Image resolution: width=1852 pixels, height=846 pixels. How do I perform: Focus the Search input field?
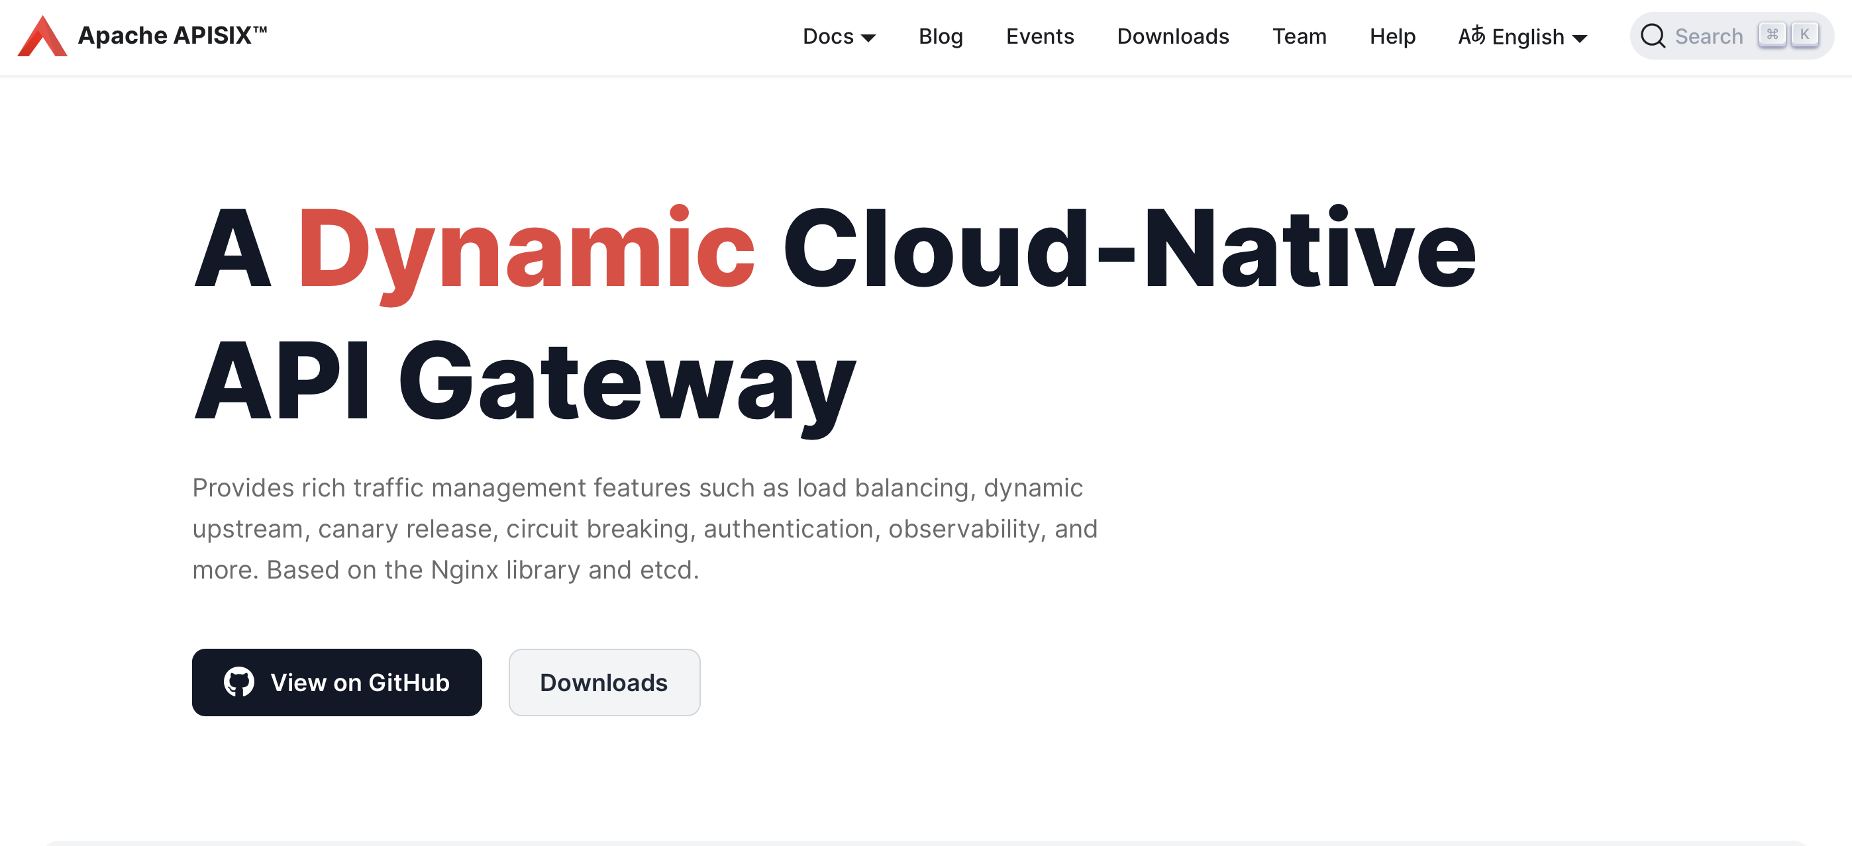1708,36
